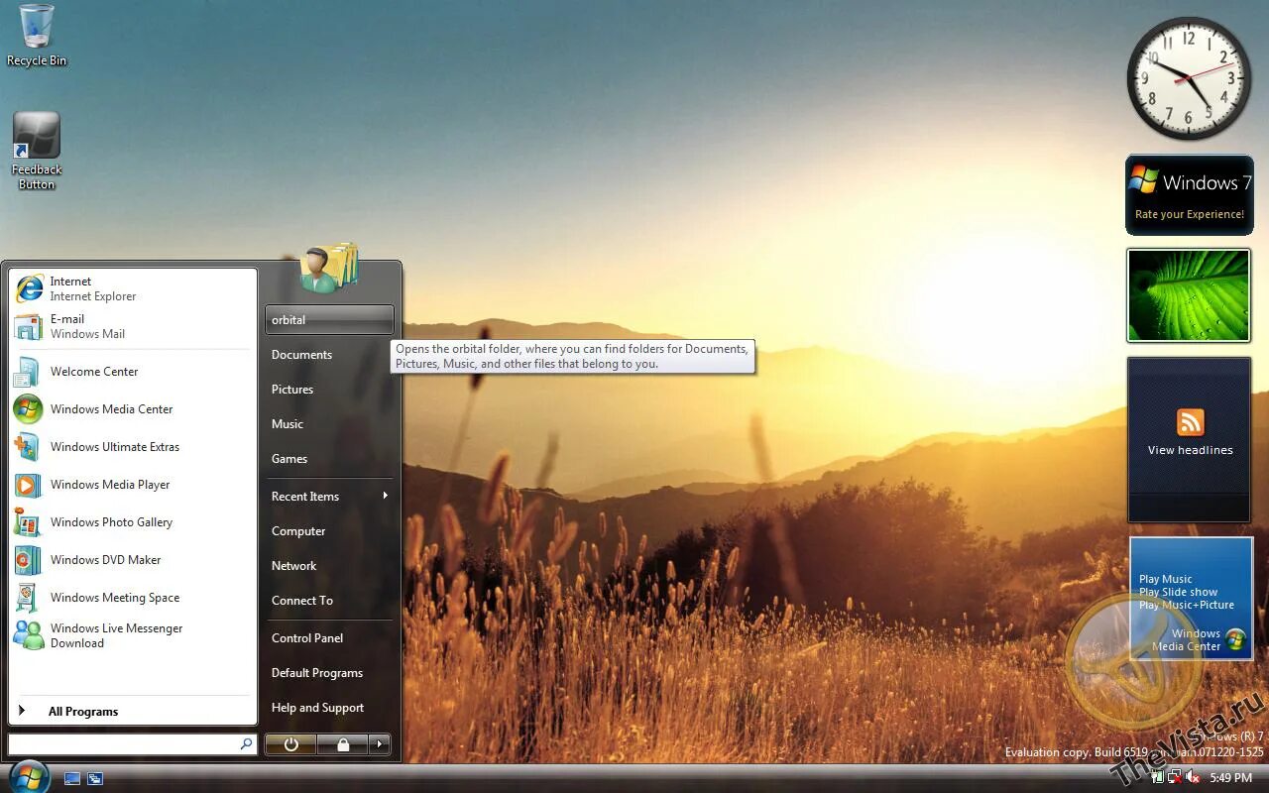Open Windows Ultimate Extras
This screenshot has width=1269, height=793.
tap(133, 447)
